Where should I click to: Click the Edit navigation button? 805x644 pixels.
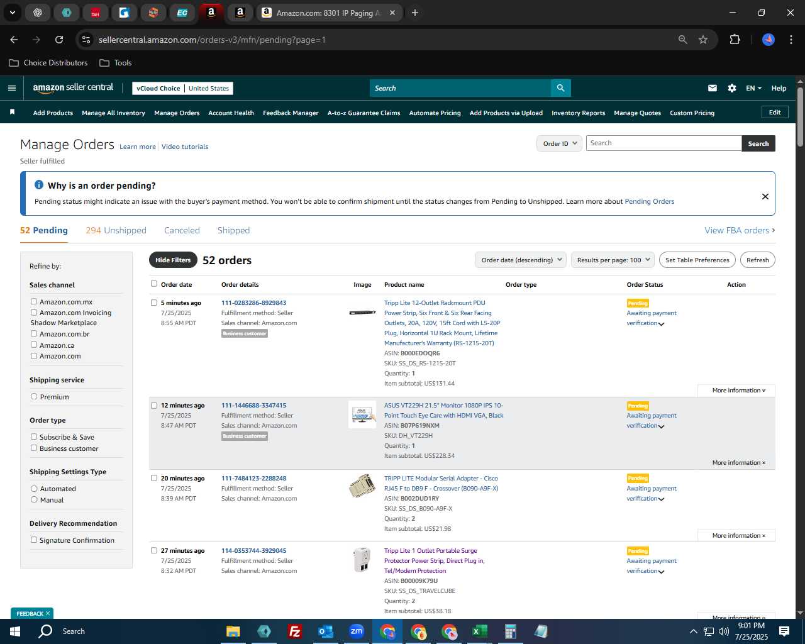coord(775,112)
